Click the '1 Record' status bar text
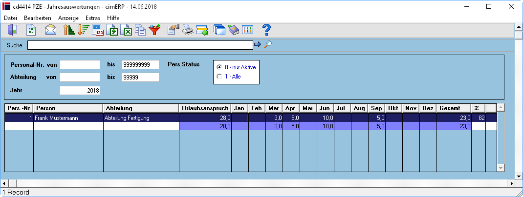 click(x=16, y=192)
